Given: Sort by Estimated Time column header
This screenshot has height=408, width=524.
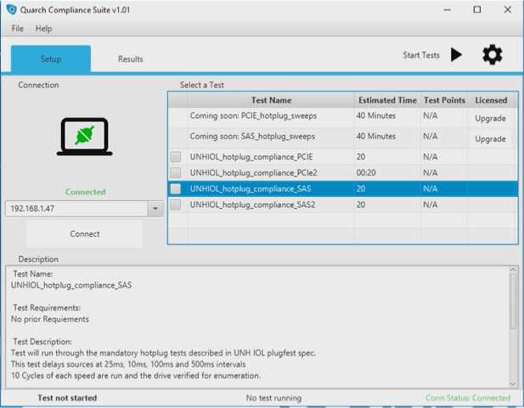Looking at the screenshot, I should point(387,100).
